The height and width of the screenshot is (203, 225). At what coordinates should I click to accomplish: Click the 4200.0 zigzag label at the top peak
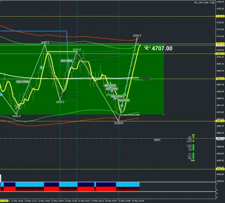pos(137,36)
